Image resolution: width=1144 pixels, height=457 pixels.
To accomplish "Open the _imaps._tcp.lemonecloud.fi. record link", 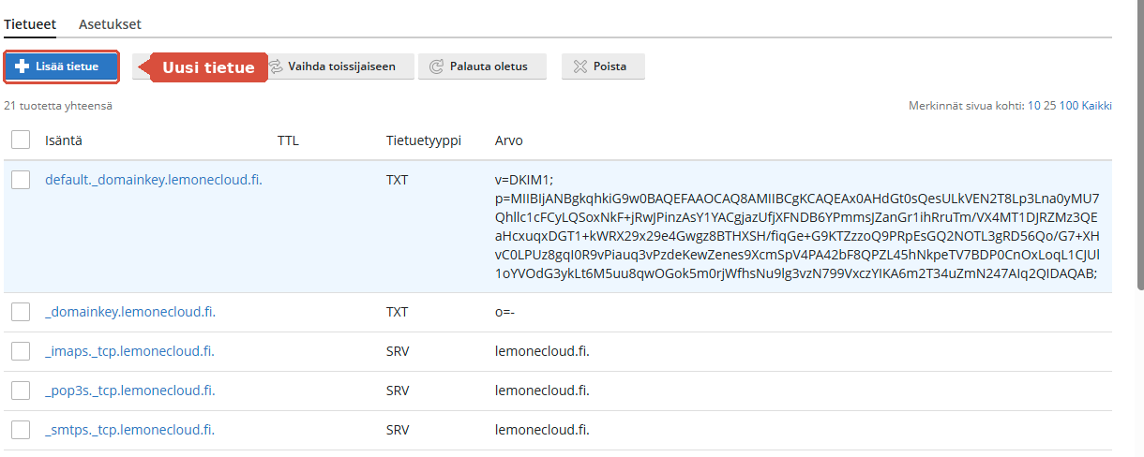I will 129,351.
